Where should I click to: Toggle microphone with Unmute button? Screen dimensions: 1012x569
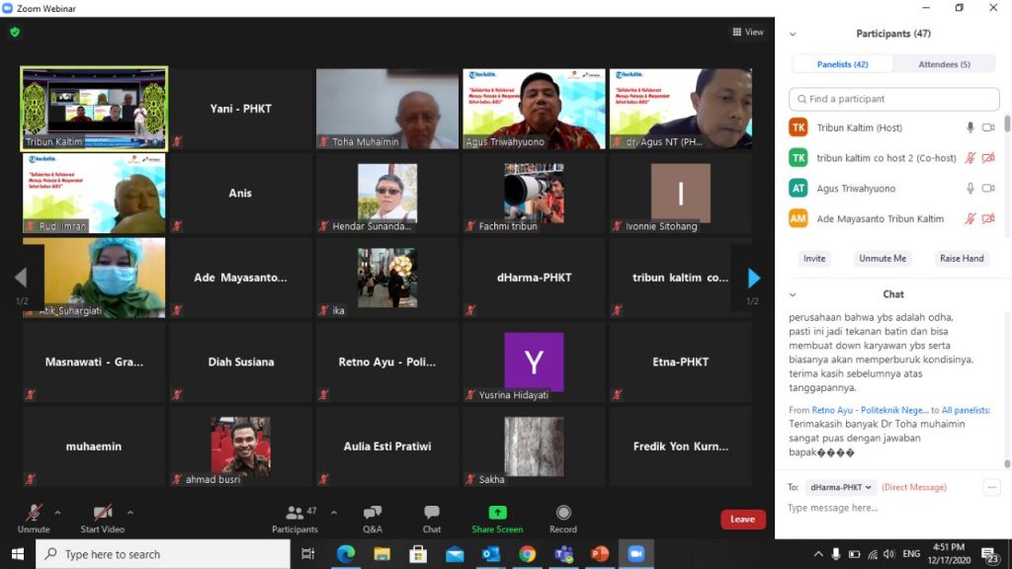(x=34, y=518)
